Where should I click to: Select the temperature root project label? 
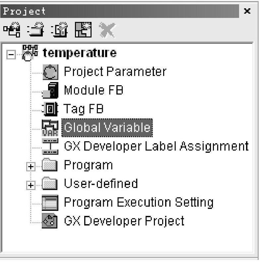tap(80, 53)
